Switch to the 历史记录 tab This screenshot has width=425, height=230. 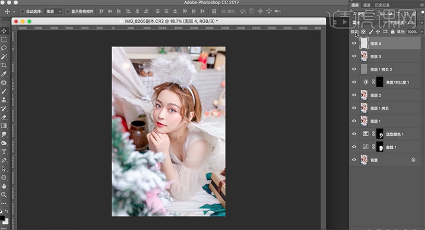tap(382, 5)
